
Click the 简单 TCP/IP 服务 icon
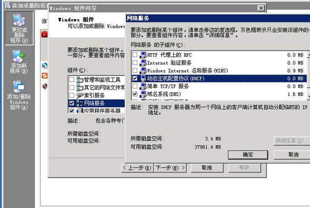click(x=143, y=86)
